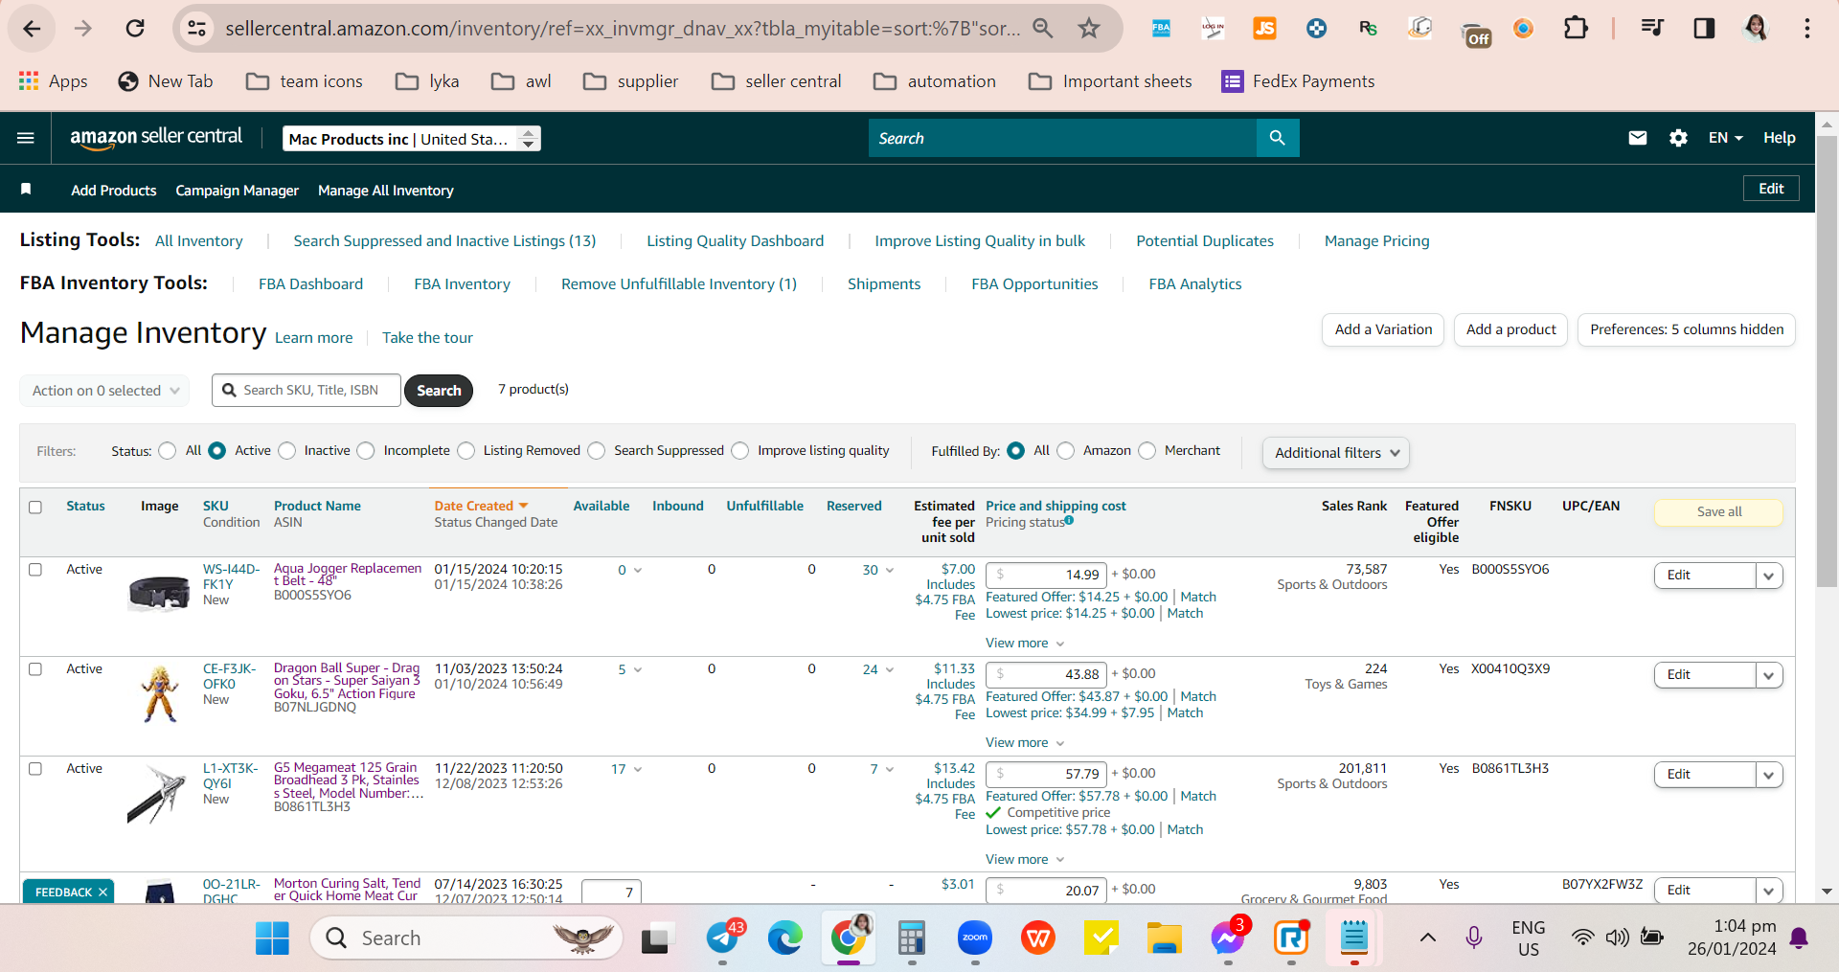Click the Take the tour link
Image resolution: width=1839 pixels, height=972 pixels.
pyautogui.click(x=427, y=338)
